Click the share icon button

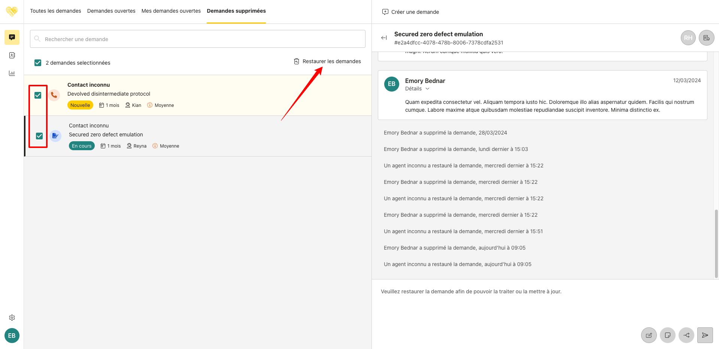point(686,335)
